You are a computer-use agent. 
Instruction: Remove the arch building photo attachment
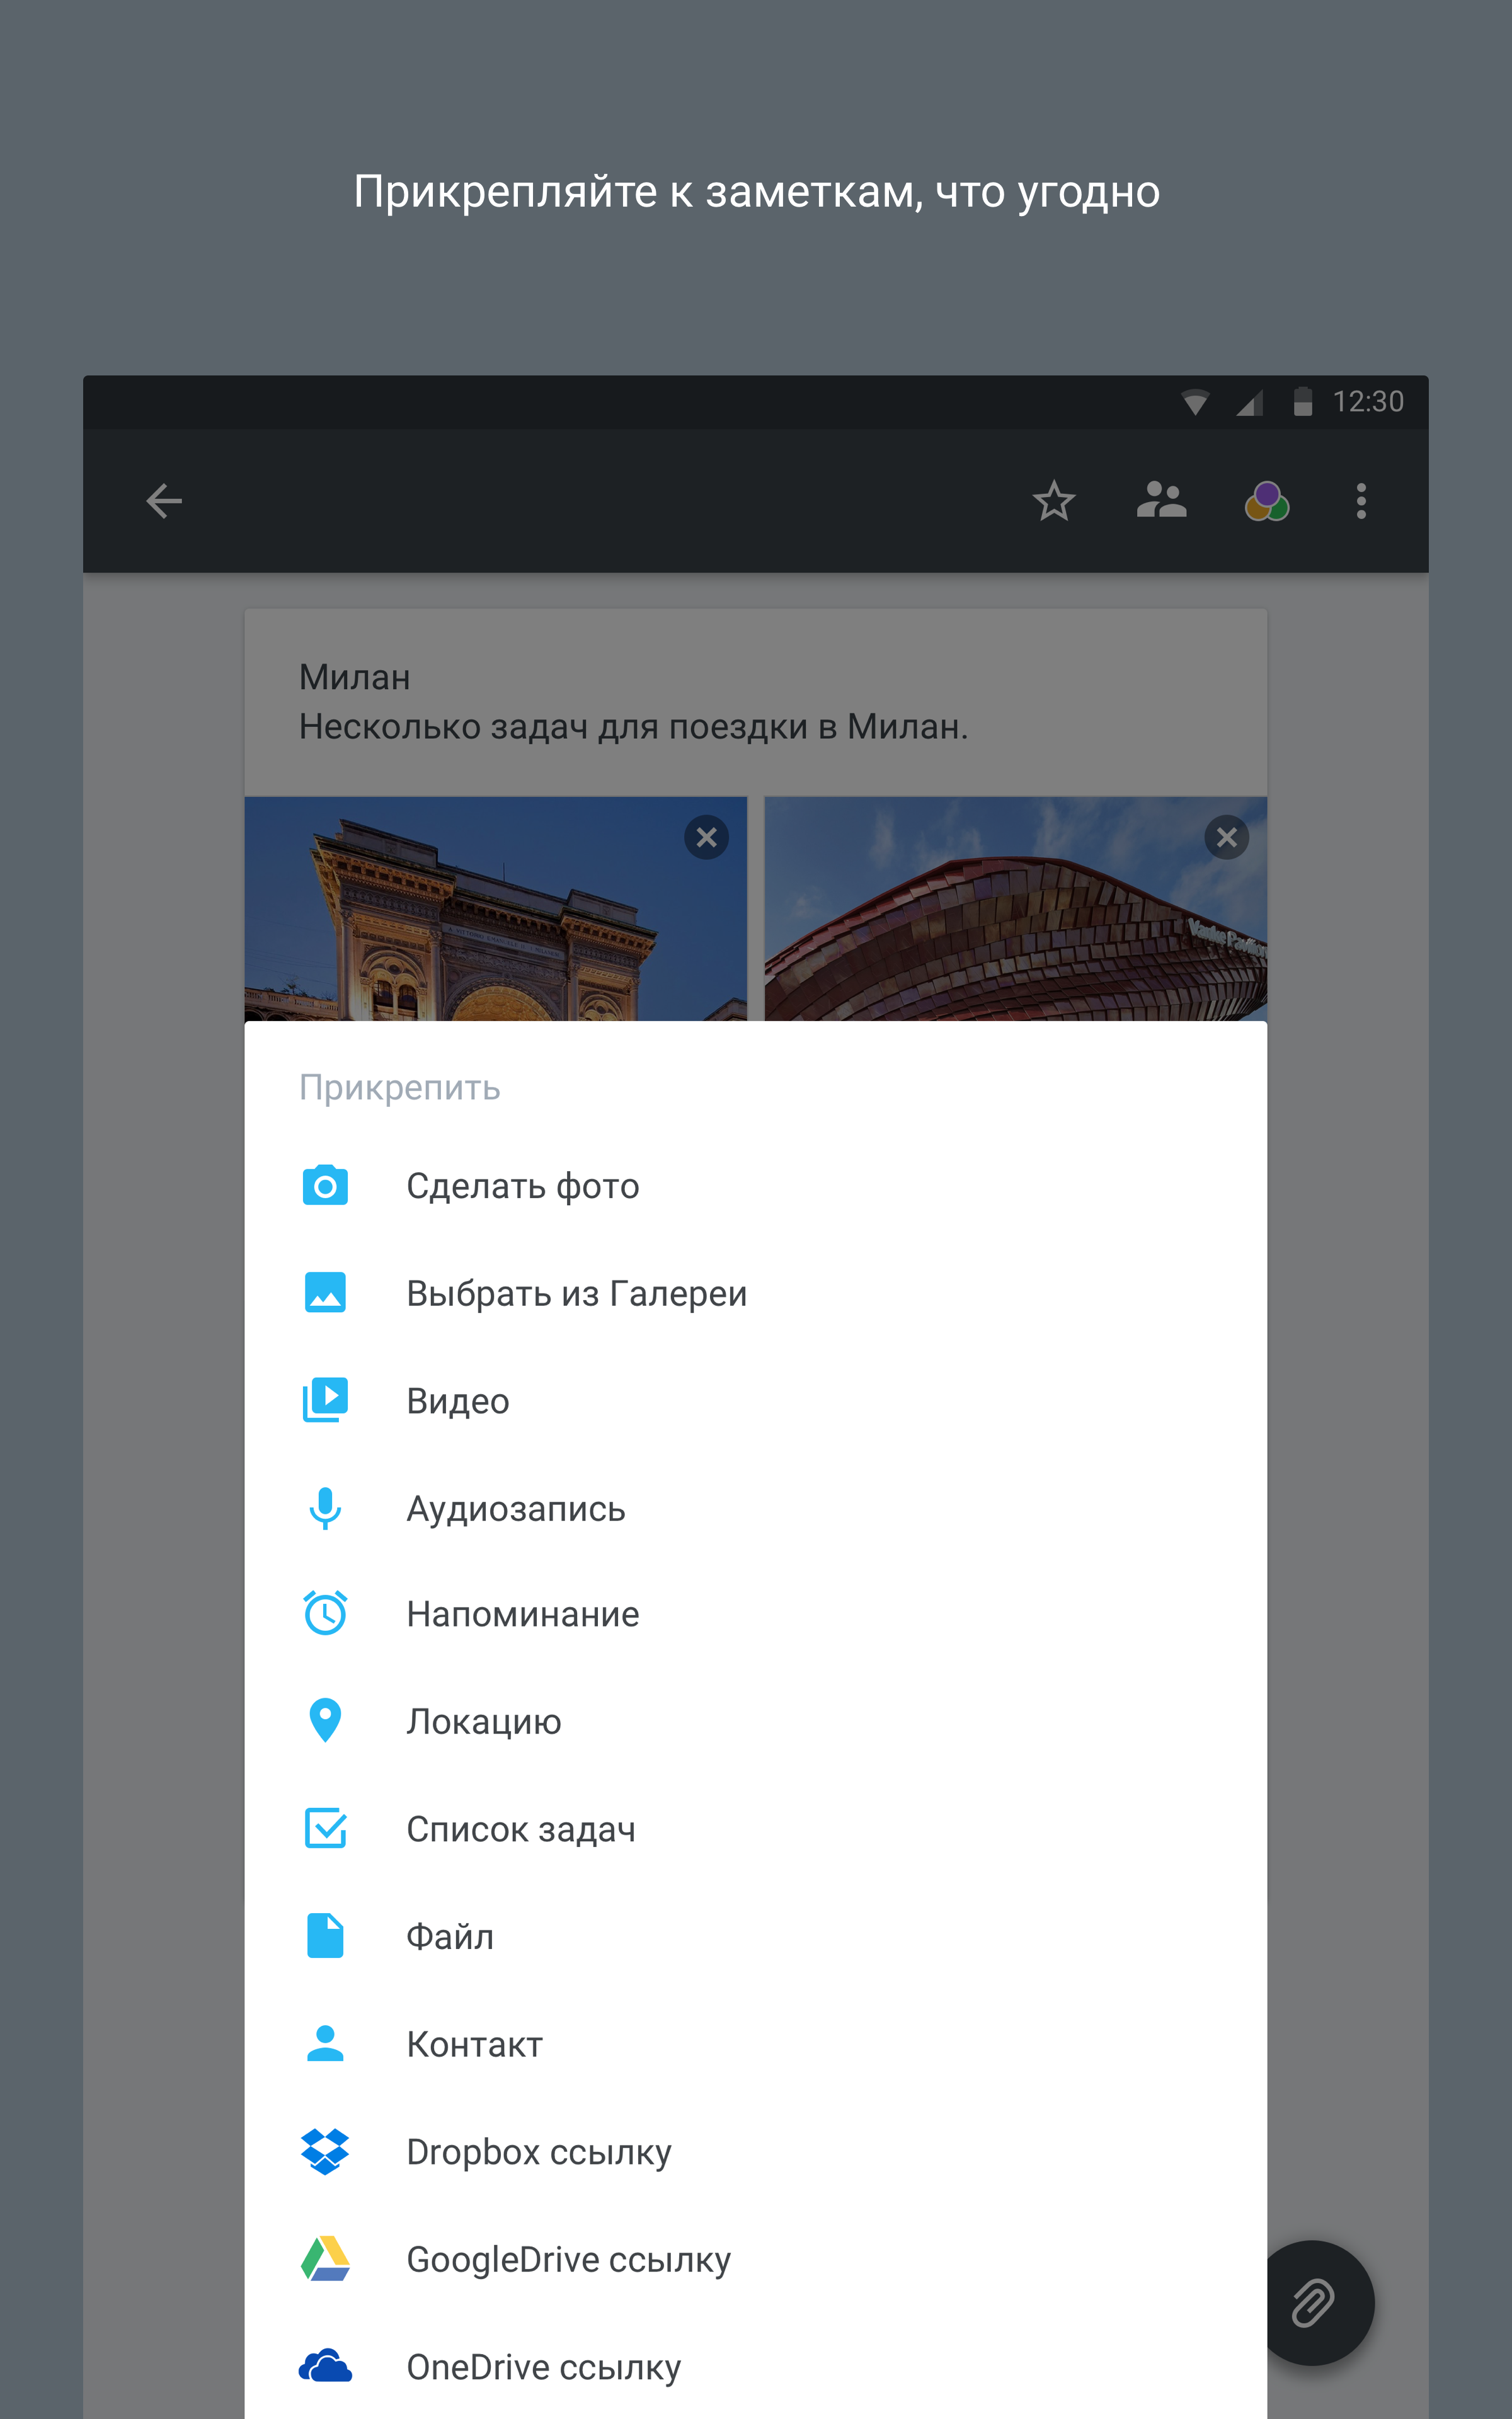point(706,838)
